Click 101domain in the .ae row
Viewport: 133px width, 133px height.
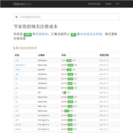click(42, 88)
